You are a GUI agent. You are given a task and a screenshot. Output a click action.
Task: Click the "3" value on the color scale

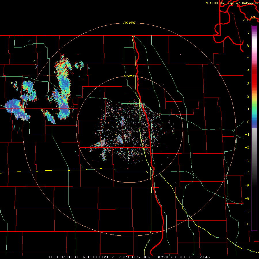pos(248,83)
